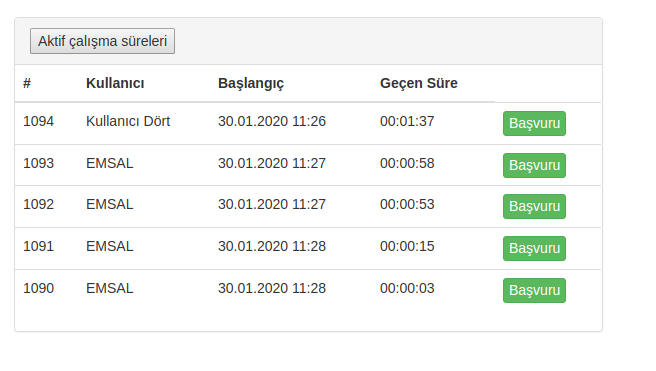The height and width of the screenshot is (371, 656).
Task: Select start time in row 1092
Action: click(272, 204)
